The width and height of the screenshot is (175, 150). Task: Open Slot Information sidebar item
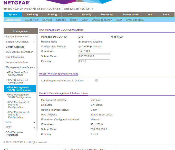pos(15,57)
